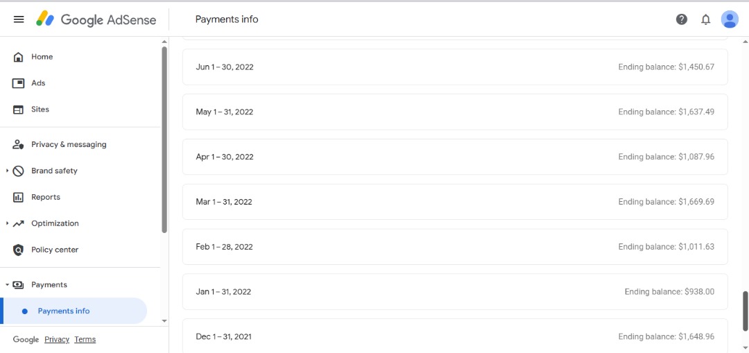Open the user account avatar
Screen dimensions: 749x353
point(730,19)
